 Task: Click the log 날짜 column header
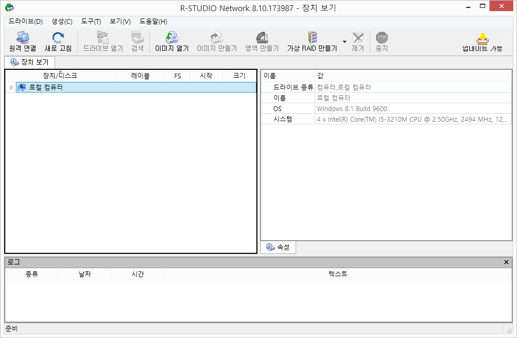point(85,274)
